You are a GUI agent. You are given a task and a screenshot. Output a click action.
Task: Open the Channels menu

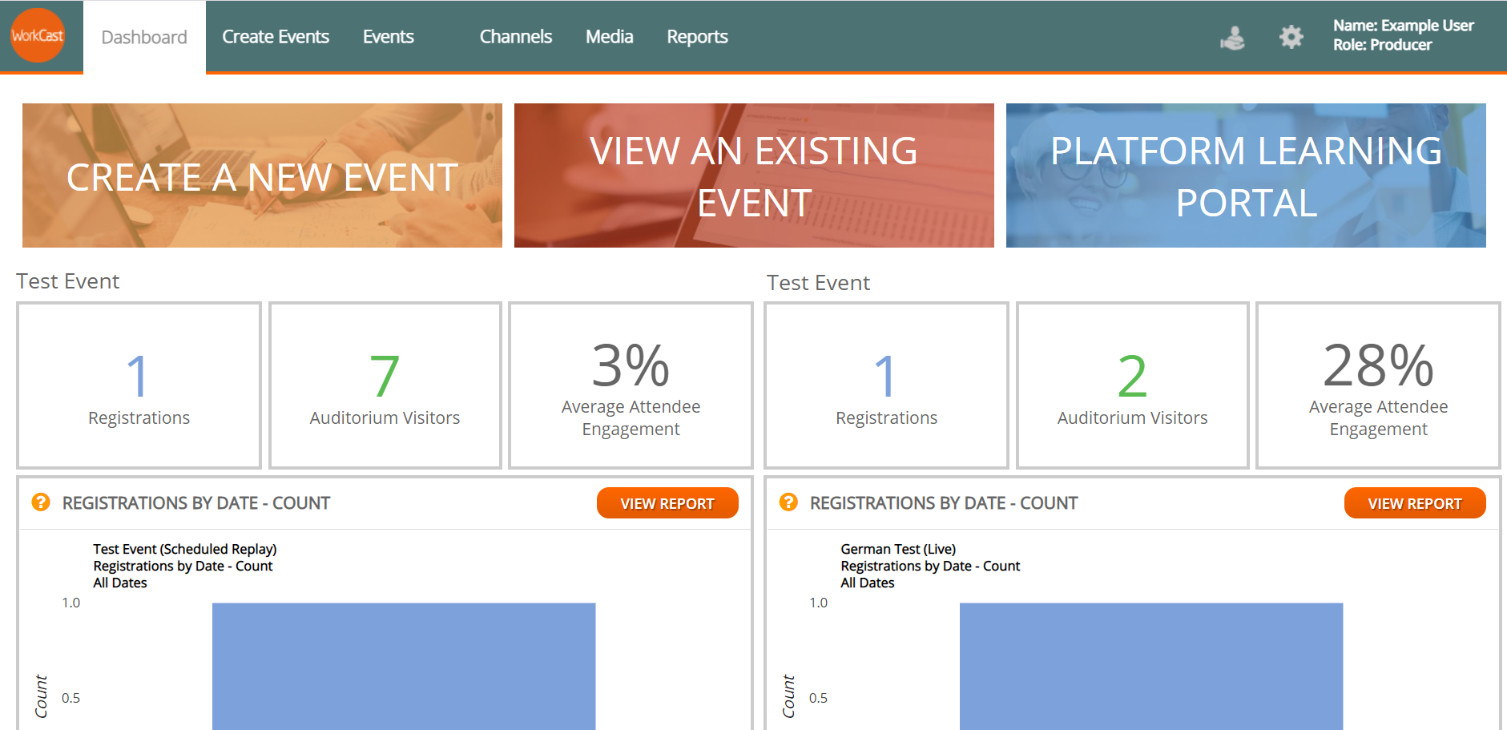(x=515, y=37)
